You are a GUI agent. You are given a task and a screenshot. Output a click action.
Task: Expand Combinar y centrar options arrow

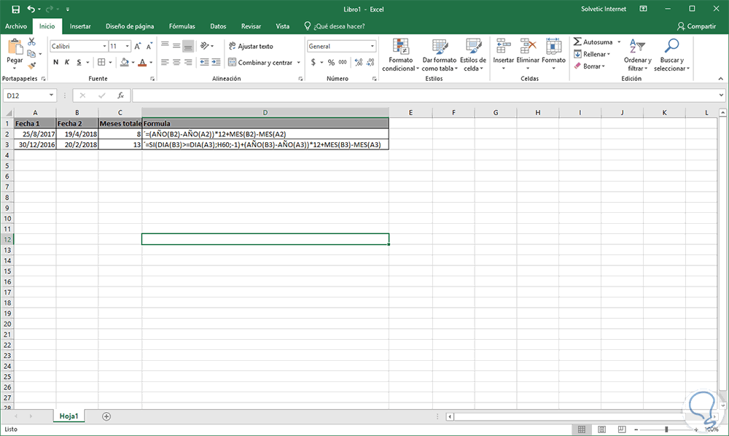pos(298,62)
